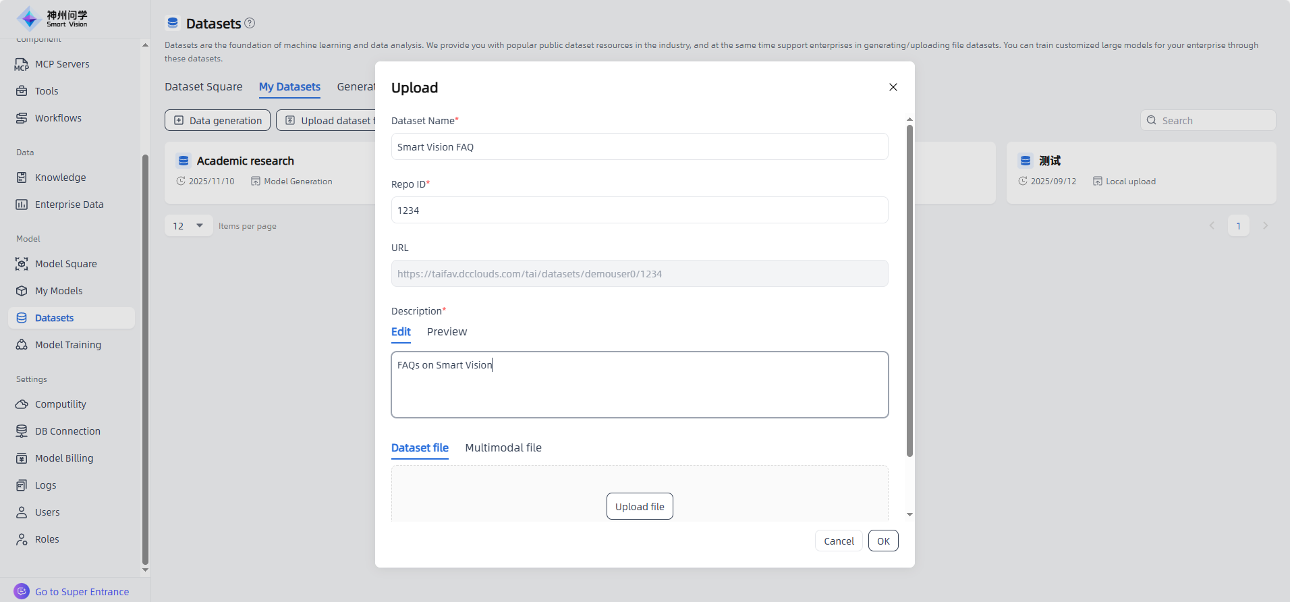
Task: Expand the items per page dropdown
Action: pos(188,225)
